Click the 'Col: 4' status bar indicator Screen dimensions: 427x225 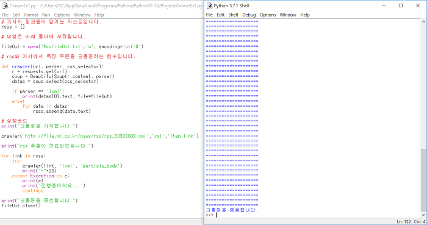420,222
